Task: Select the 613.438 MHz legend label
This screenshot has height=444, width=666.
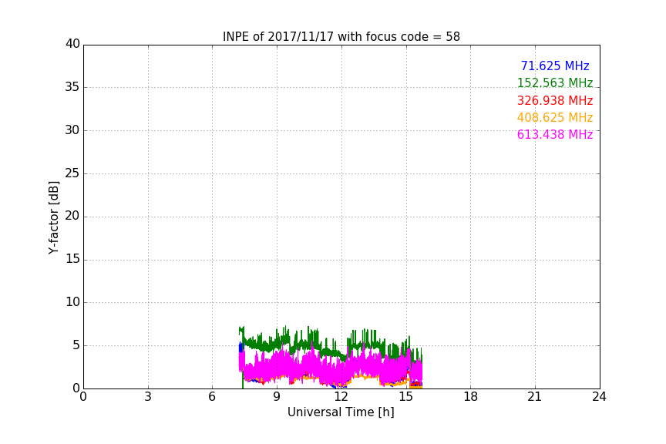Action: point(555,134)
